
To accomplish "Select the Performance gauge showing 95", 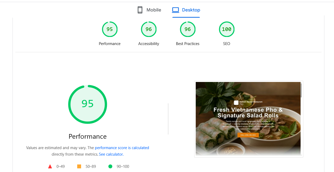I will pos(110,29).
